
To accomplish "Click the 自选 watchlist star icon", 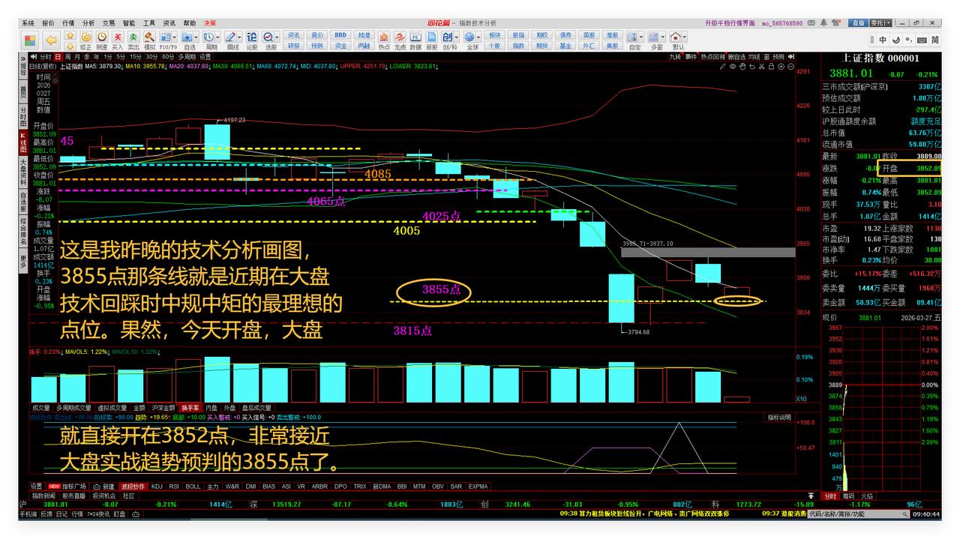I will 187,36.
